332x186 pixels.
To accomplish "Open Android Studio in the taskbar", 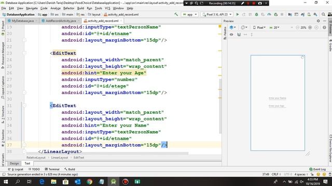I will 113,181.
